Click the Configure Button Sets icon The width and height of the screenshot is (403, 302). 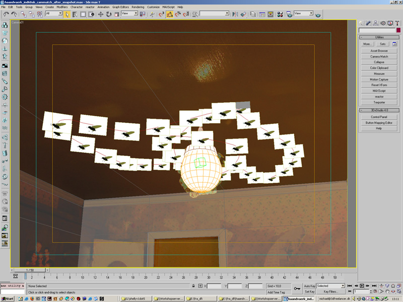[394, 44]
